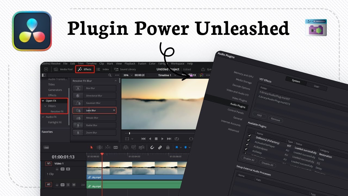
Task: Open the Sound Library panel
Action: pos(125,69)
